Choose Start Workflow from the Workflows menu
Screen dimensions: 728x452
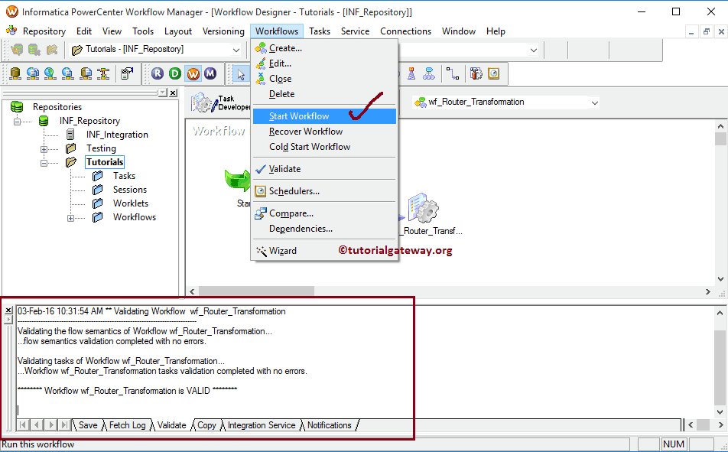point(324,116)
